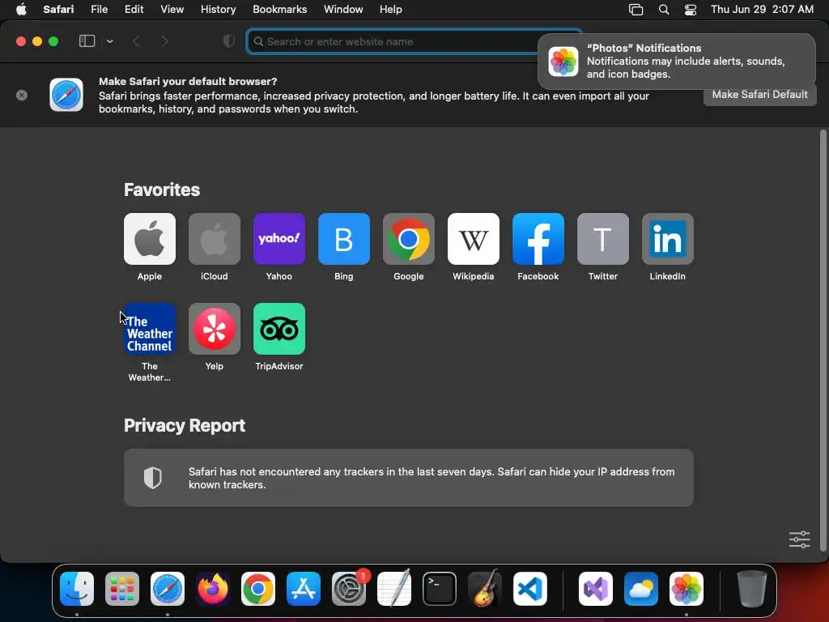Screen dimensions: 829x622
Task: Expand the tab group picker chevron
Action: click(x=110, y=41)
